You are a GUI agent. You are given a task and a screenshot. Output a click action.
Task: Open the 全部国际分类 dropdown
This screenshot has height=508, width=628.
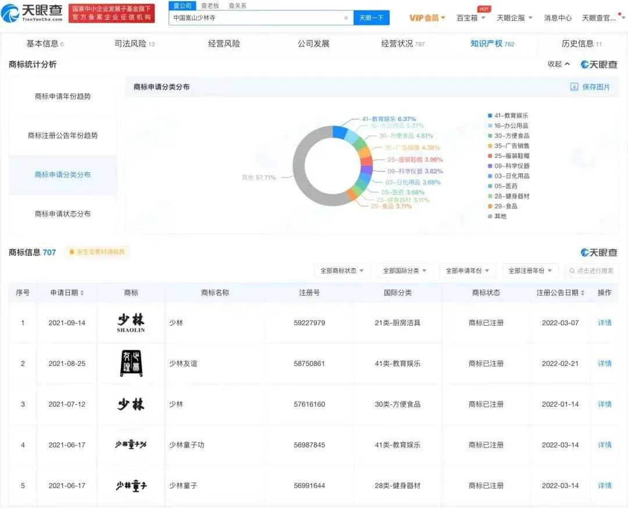click(x=404, y=270)
